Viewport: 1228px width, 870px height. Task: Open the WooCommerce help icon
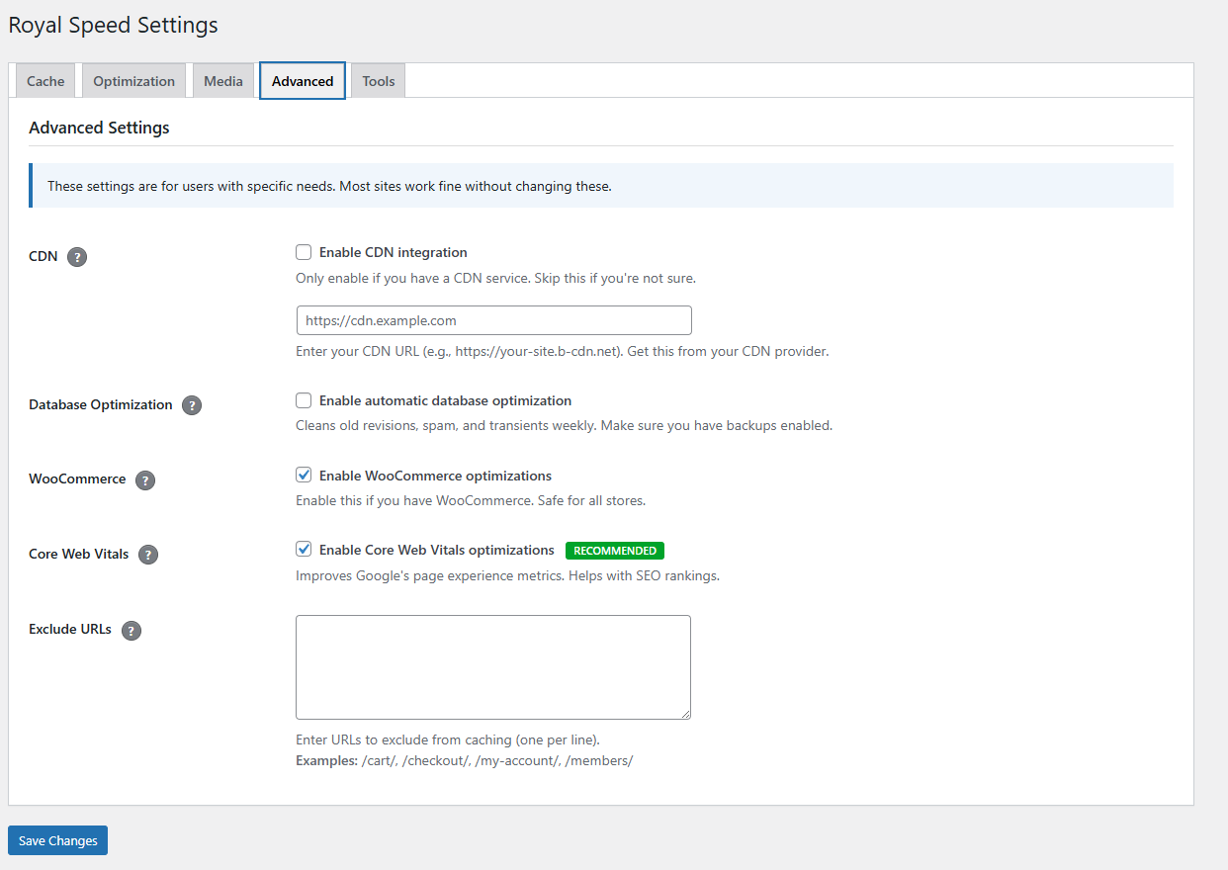pos(144,479)
